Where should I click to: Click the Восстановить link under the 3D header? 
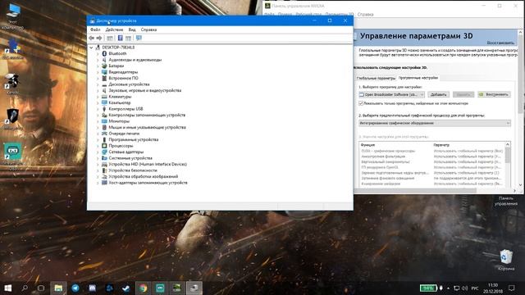click(x=500, y=43)
